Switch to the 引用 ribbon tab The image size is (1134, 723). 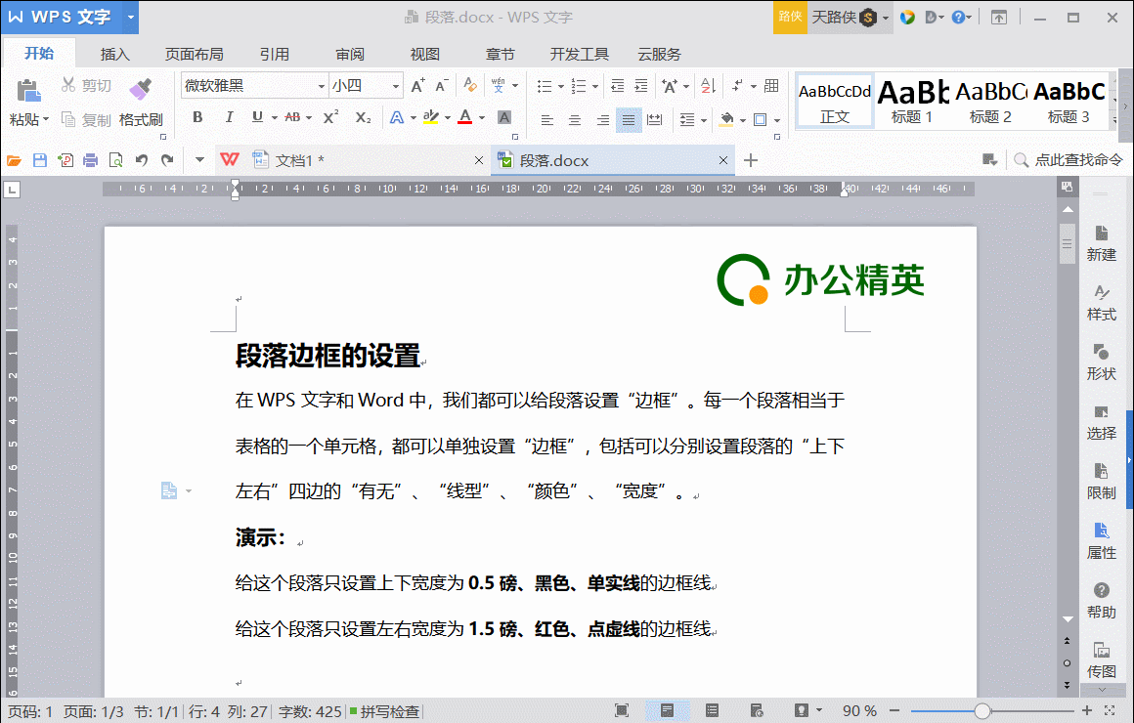pyautogui.click(x=274, y=55)
